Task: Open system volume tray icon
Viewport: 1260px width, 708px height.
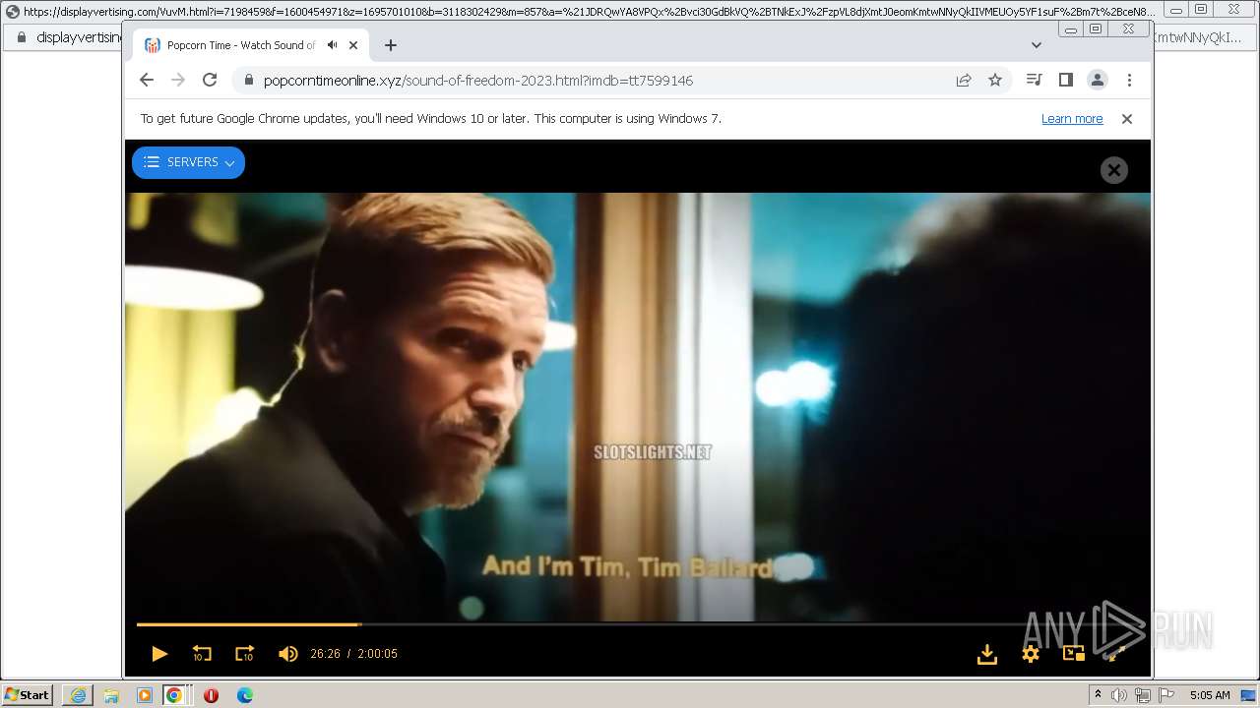Action: pyautogui.click(x=1120, y=695)
